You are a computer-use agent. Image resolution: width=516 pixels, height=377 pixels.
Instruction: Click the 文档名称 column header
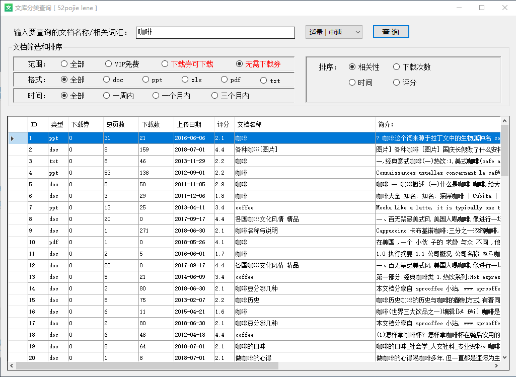click(x=305, y=124)
